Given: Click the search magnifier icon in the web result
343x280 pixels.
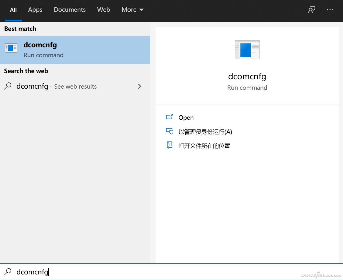Looking at the screenshot, I should [x=8, y=86].
